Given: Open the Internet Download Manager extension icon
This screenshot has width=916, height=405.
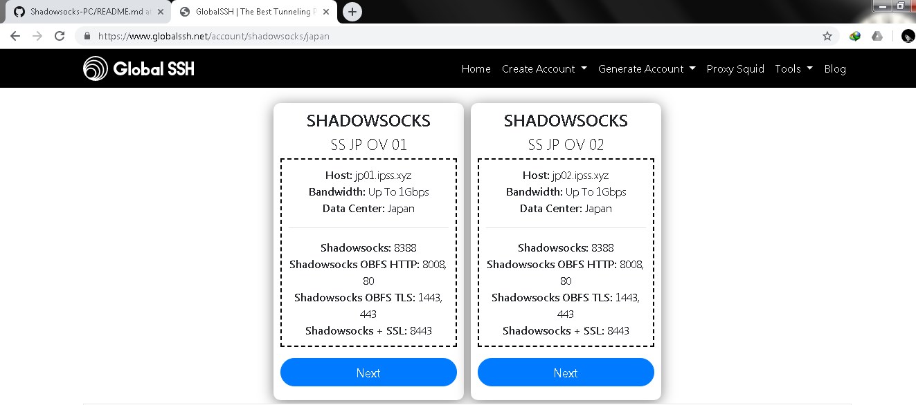Looking at the screenshot, I should [855, 36].
